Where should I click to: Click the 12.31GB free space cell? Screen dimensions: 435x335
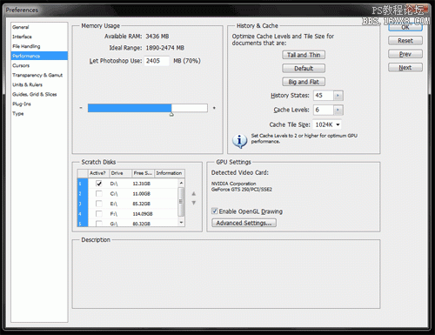142,184
